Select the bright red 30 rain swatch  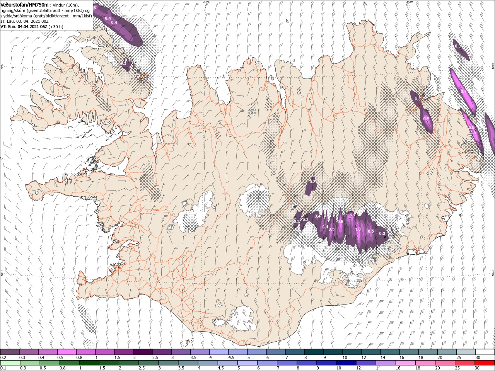pyautogui.click(x=485, y=362)
